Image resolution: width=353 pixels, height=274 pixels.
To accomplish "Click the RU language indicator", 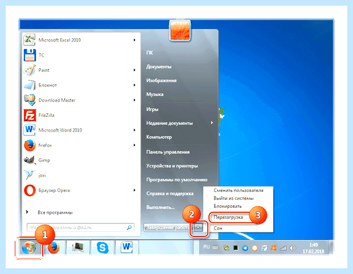I will coord(207,247).
